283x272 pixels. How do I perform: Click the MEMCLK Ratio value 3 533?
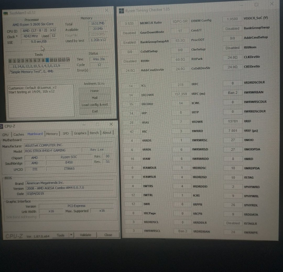coord(129,24)
